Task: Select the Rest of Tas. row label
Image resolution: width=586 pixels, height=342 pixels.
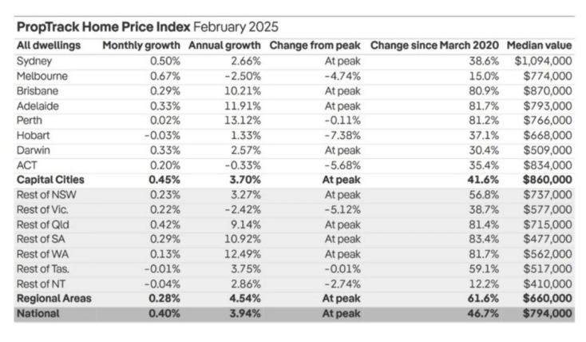Action: (x=43, y=268)
